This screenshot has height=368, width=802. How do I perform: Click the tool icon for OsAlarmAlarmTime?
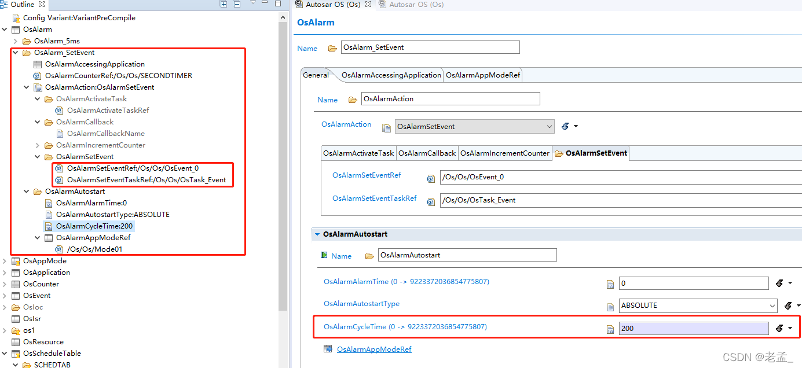coord(779,283)
